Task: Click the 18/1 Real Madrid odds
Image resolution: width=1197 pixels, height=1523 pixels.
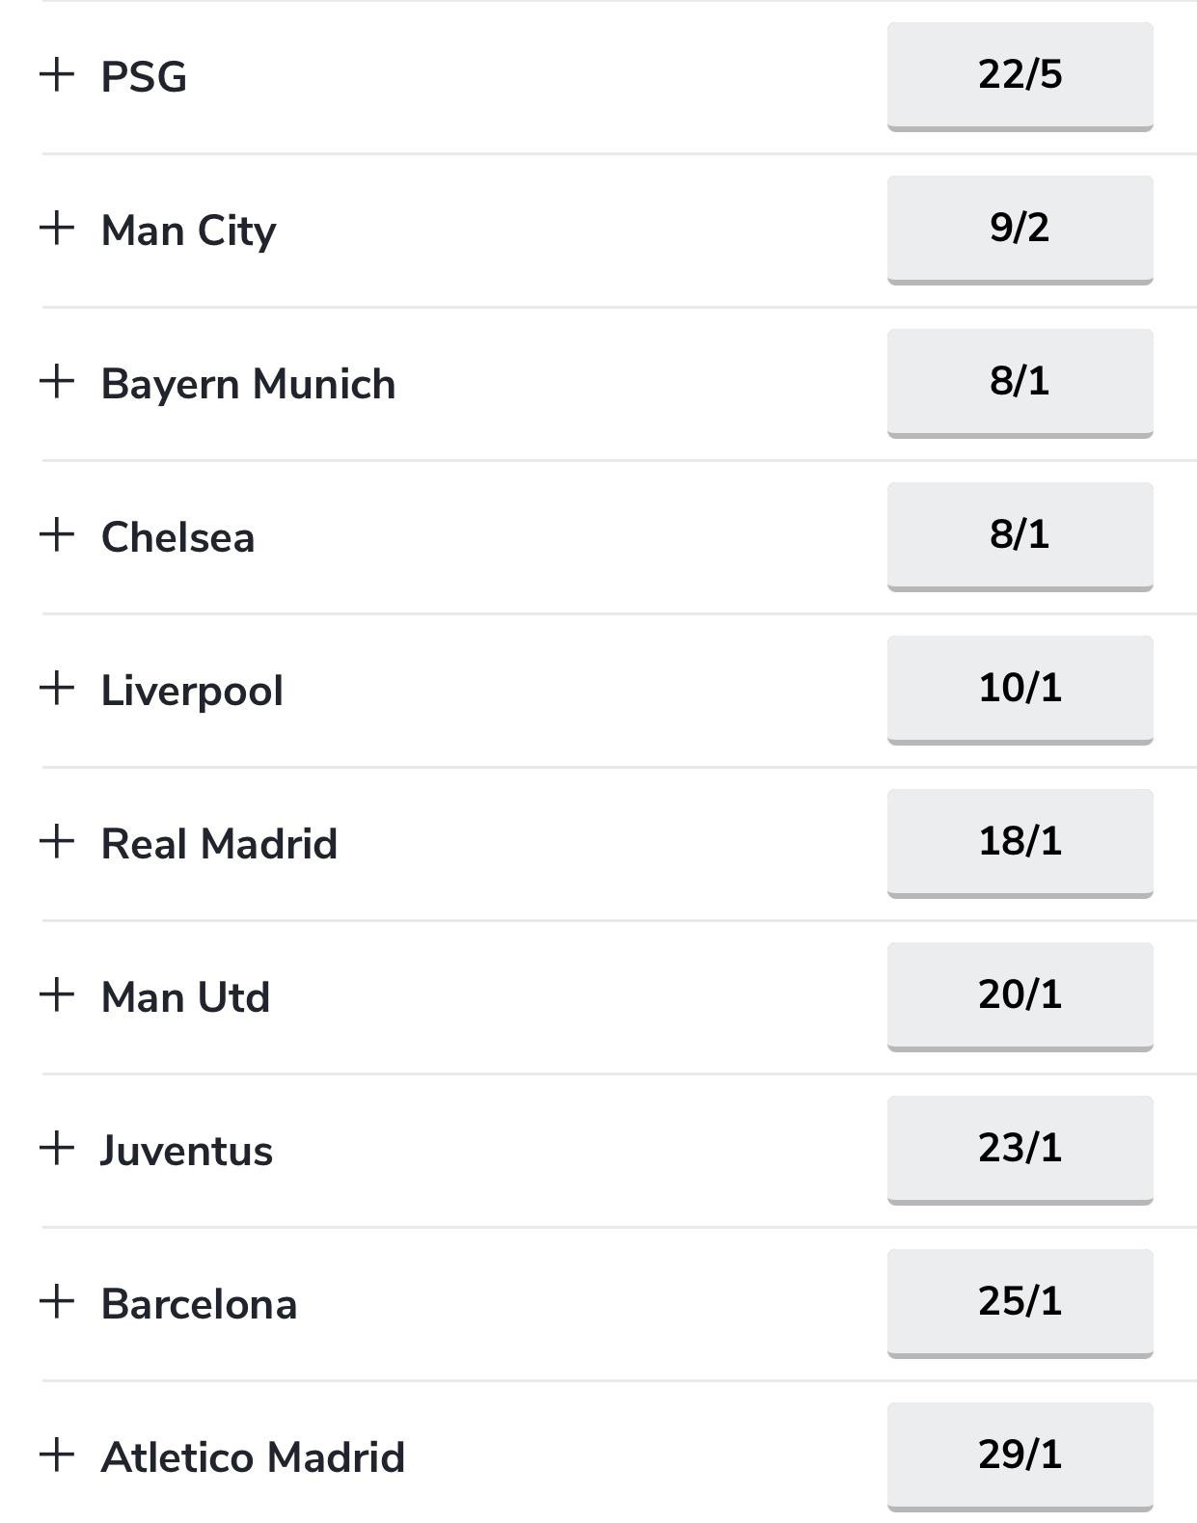Action: [x=1020, y=842]
